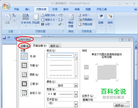Image resolution: width=138 pixels, height=108 pixels.
Task: Expand 排列 arrange group
Action: 110,20
